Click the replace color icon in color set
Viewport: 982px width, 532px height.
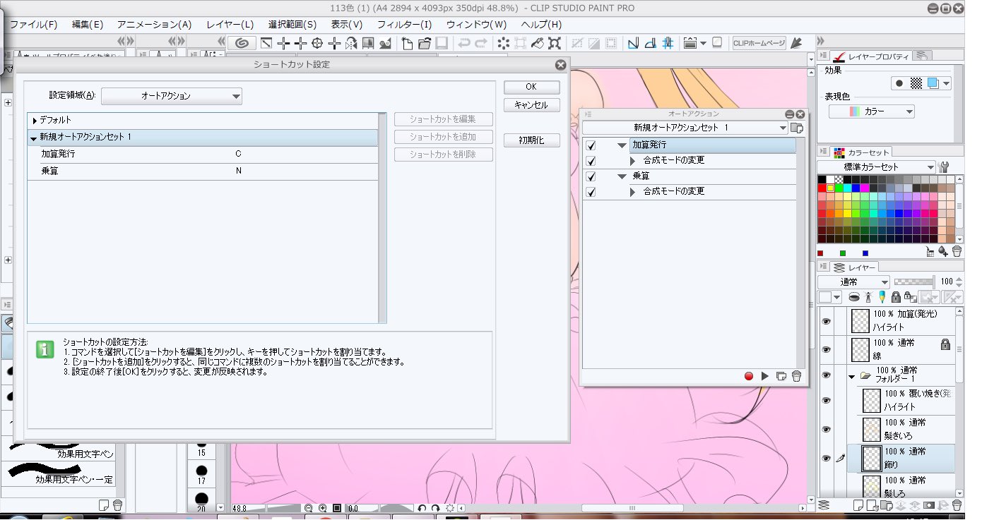pyautogui.click(x=930, y=250)
